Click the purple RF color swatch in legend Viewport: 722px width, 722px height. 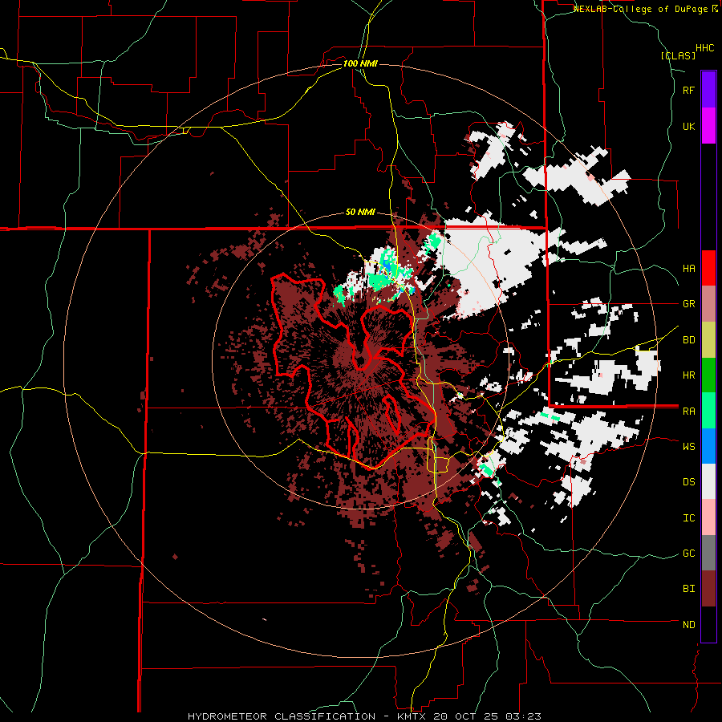tap(708, 90)
